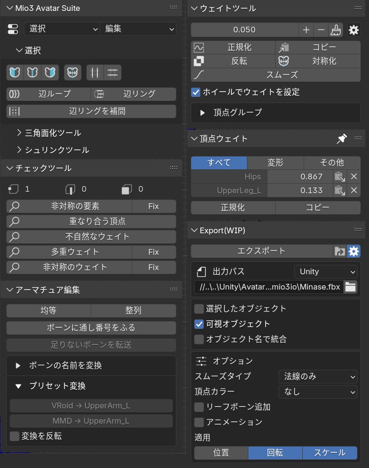
Task: Select 変形 tab in 頂点ウェイト
Action: click(276, 163)
